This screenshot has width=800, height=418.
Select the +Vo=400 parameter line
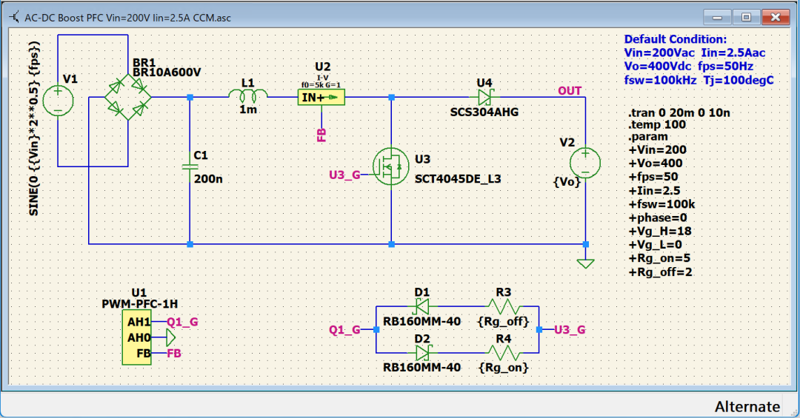click(x=656, y=164)
